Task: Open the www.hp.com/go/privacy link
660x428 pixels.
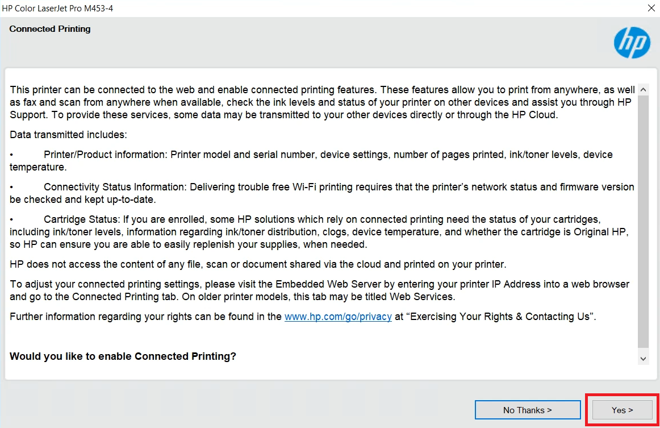Action: [338, 317]
